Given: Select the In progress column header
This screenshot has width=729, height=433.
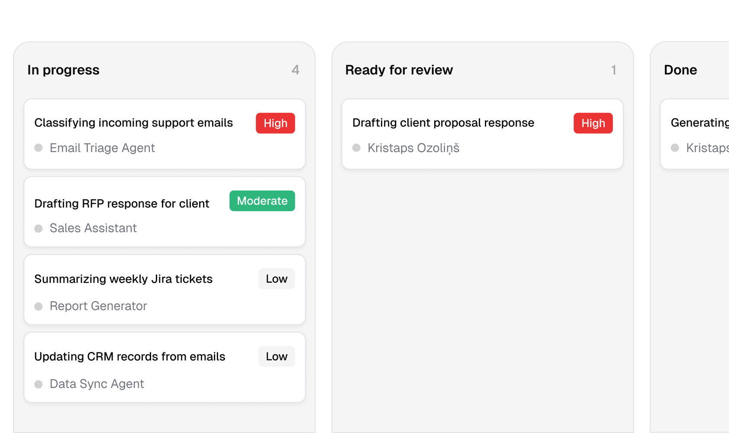Looking at the screenshot, I should point(63,70).
